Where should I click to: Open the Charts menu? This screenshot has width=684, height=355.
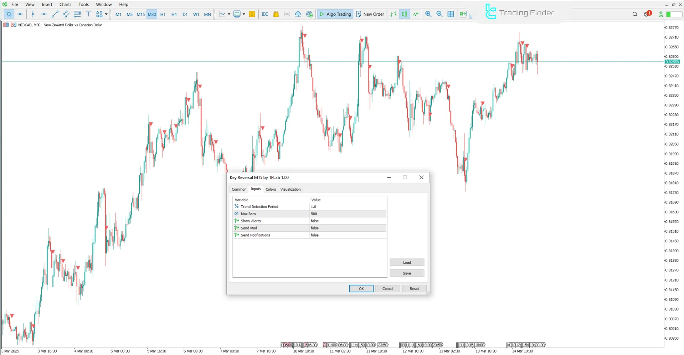(x=65, y=4)
